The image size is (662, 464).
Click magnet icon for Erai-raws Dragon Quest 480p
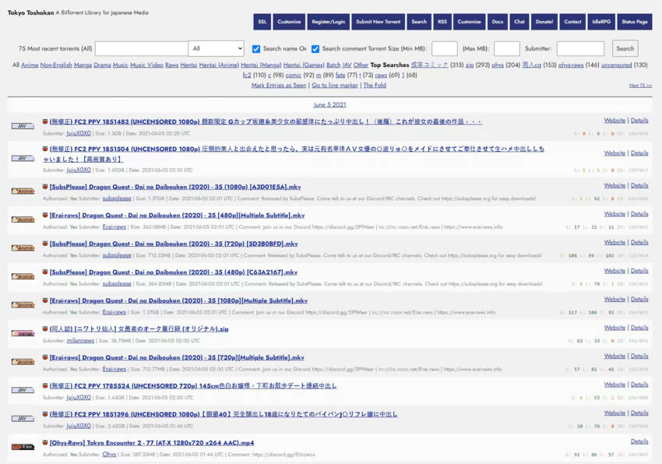pyautogui.click(x=45, y=215)
